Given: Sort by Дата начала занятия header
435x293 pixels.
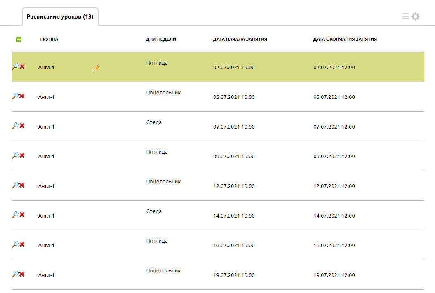Looking at the screenshot, I should pos(240,40).
